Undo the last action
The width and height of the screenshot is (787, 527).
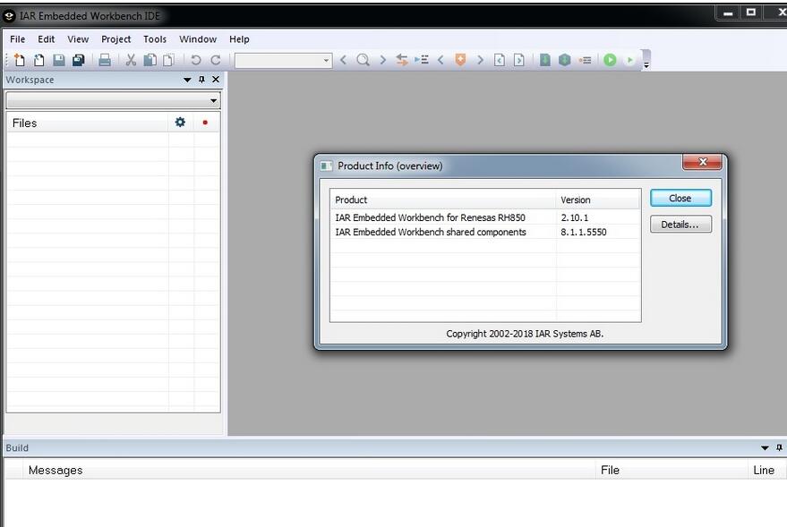(196, 60)
